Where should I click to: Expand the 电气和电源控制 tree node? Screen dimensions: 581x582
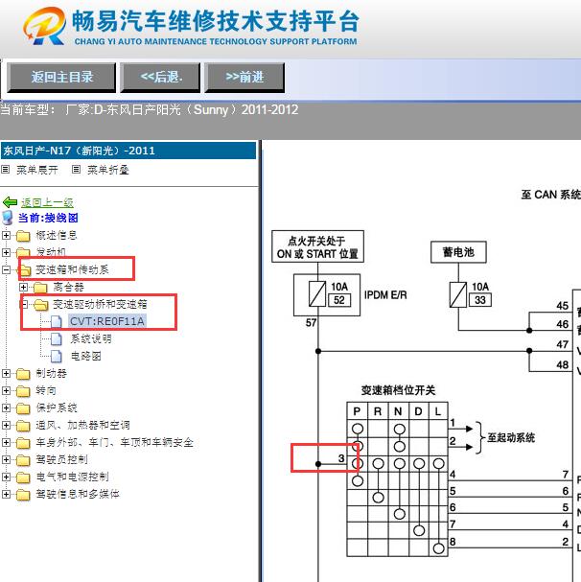click(x=6, y=477)
